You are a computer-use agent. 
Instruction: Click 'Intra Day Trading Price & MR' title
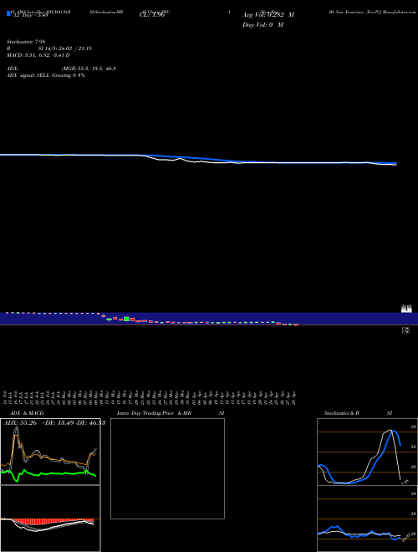coord(154,413)
